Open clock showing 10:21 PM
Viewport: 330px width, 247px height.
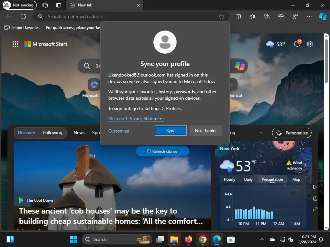click(307, 239)
